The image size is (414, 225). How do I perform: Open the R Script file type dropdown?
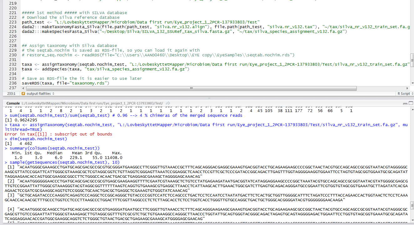point(405,94)
